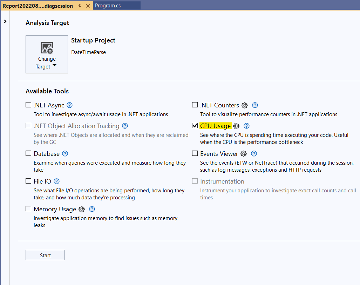Close the diagsession report tab
The height and width of the screenshot is (285, 360).
[88, 6]
